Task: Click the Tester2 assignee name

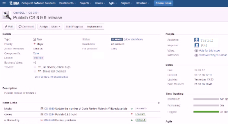Action: [x=206, y=40]
